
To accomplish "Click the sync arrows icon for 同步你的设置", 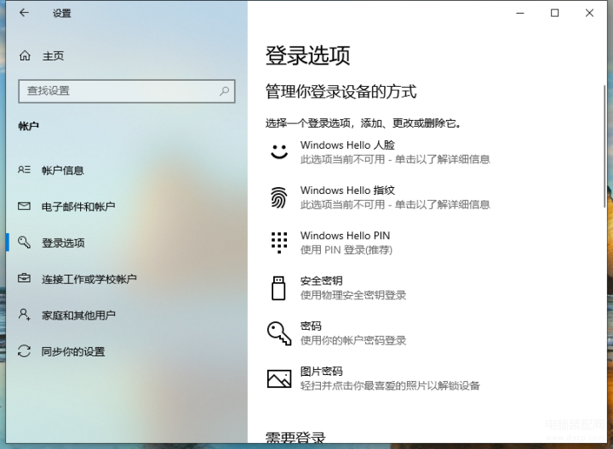I will 24,350.
